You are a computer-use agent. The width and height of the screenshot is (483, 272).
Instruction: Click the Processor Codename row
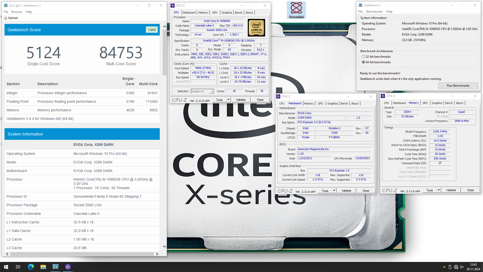pos(82,214)
